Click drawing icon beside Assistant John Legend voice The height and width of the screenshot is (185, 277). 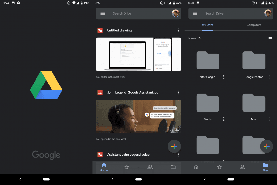coord(100,155)
